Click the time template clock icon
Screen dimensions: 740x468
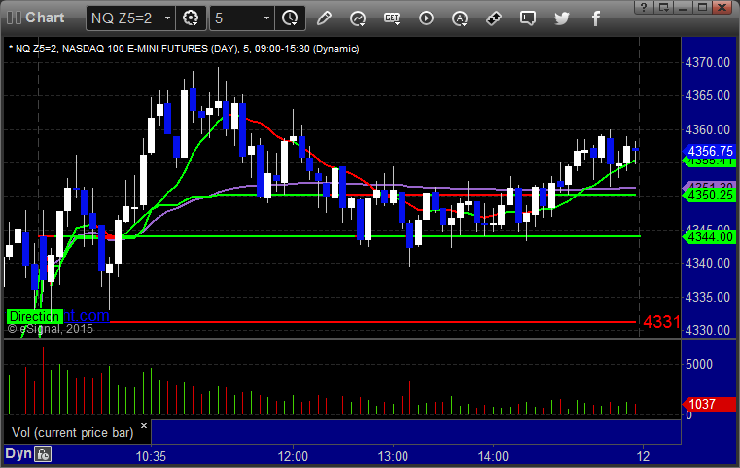point(289,18)
